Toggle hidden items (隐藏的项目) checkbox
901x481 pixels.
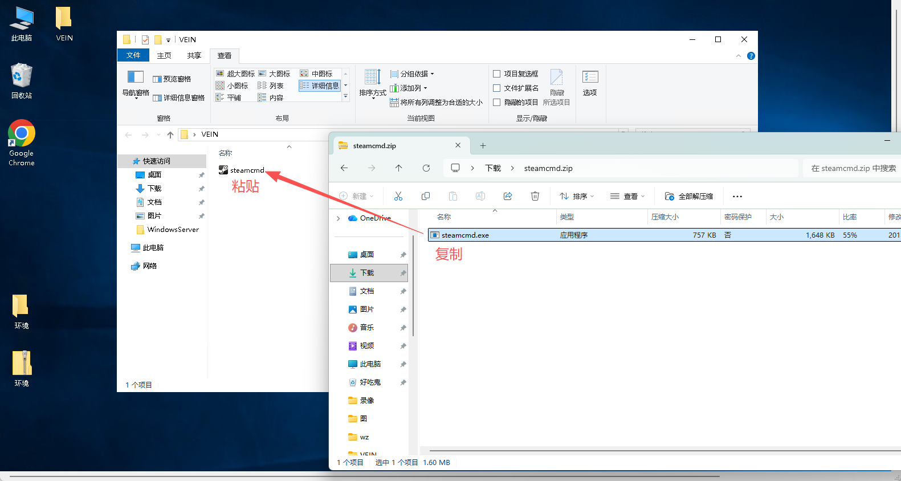point(496,103)
